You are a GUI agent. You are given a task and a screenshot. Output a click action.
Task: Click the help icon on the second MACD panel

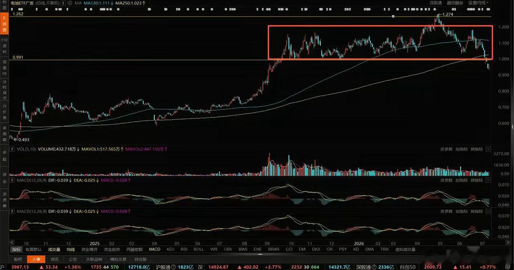[x=12, y=212]
